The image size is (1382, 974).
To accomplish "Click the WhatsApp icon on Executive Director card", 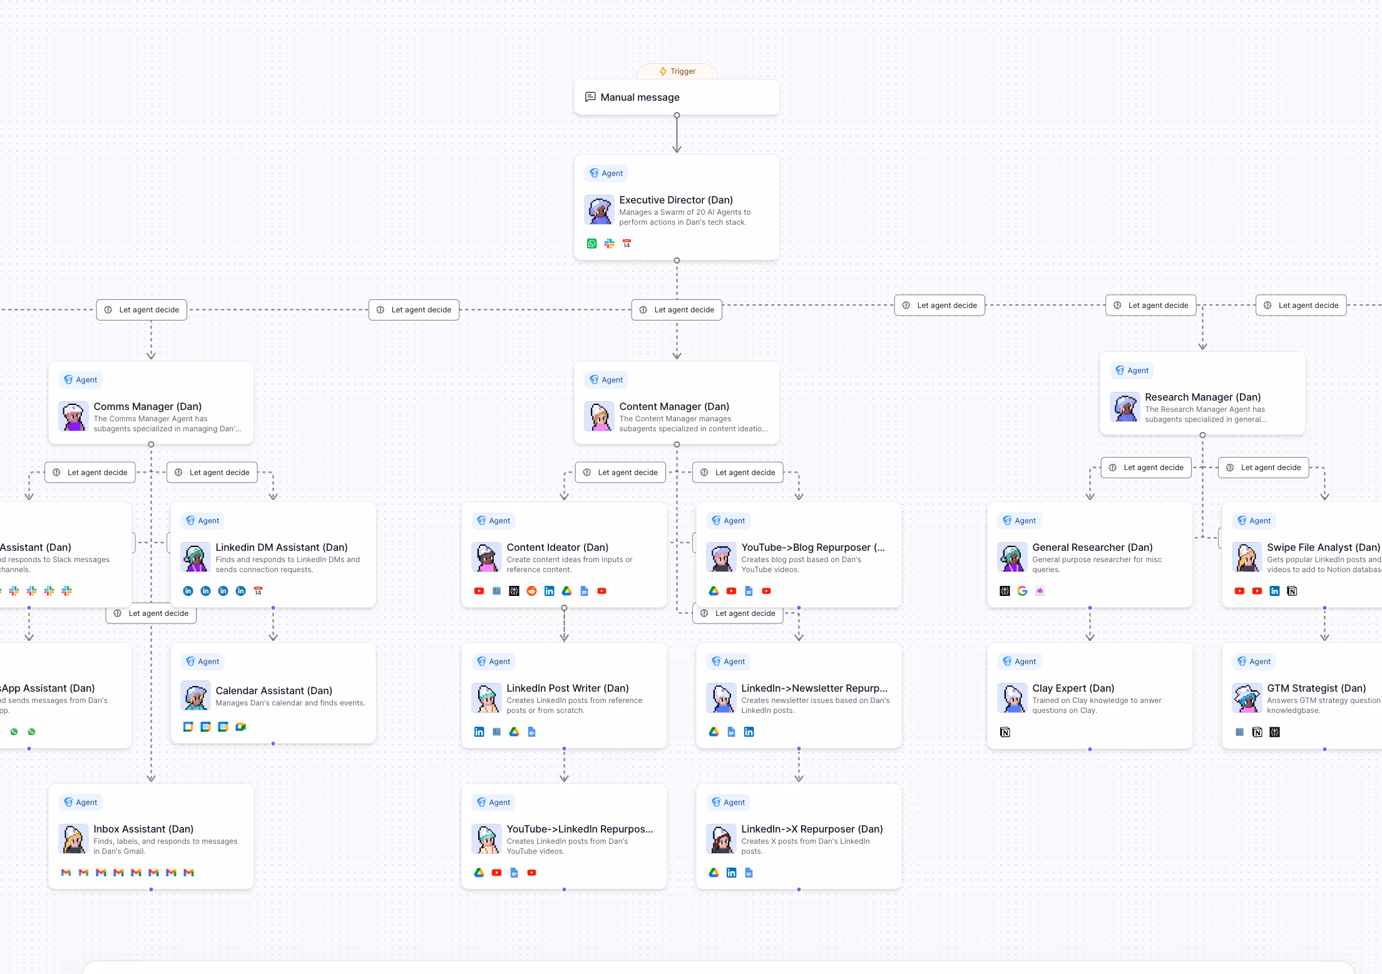I will coord(591,243).
